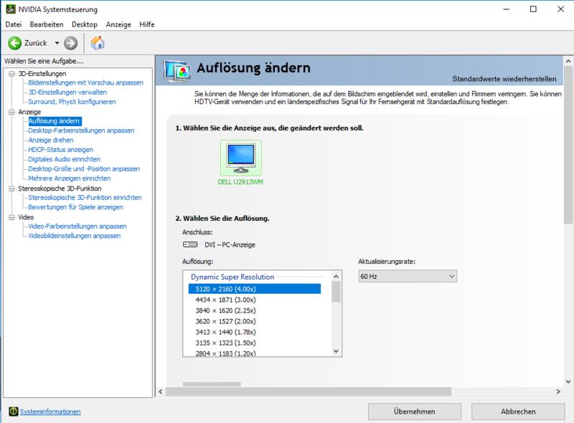574x423 pixels.
Task: Click the green Zurück back arrow icon
Action: tap(14, 43)
